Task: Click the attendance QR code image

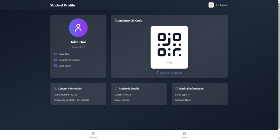Action: (169, 45)
